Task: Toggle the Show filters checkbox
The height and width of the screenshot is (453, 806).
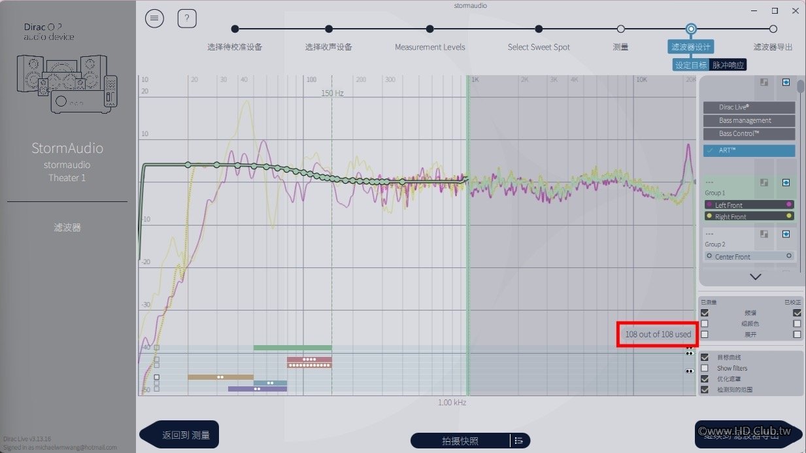Action: [x=704, y=368]
